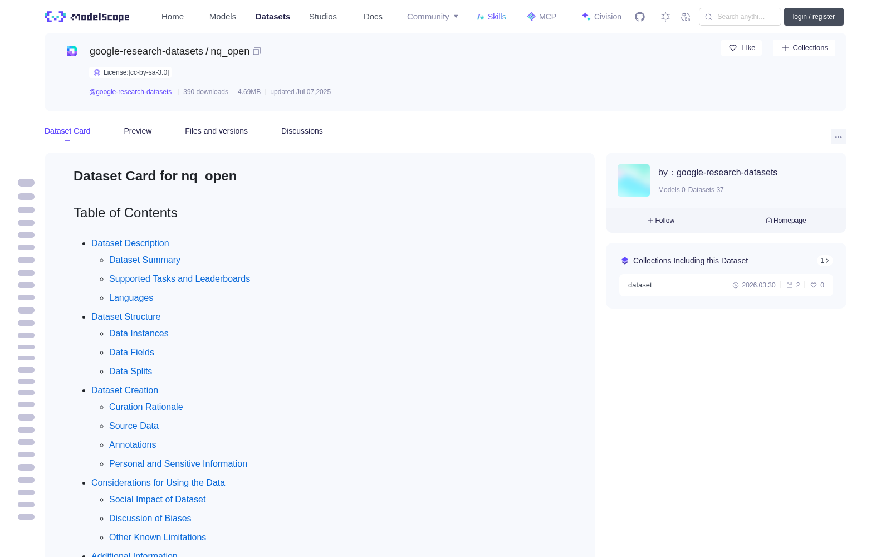Jump to Supported Tasks and Leaderboards
This screenshot has height=557, width=891.
[x=179, y=278]
